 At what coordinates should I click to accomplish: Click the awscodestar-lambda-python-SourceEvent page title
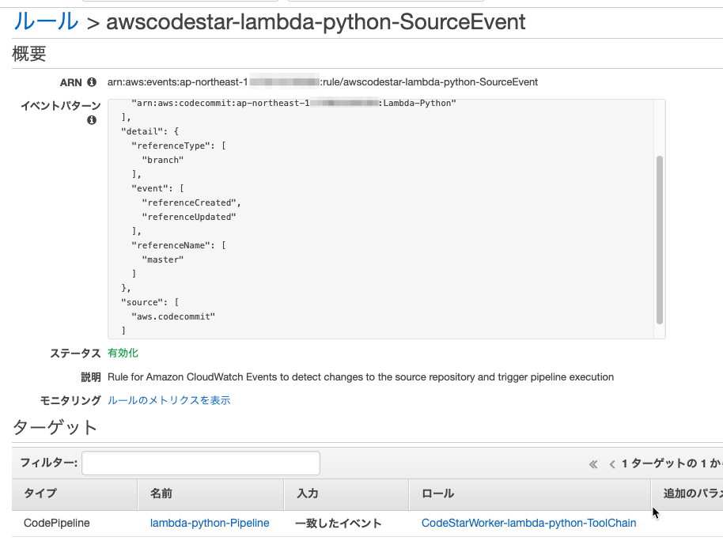pyautogui.click(x=316, y=21)
